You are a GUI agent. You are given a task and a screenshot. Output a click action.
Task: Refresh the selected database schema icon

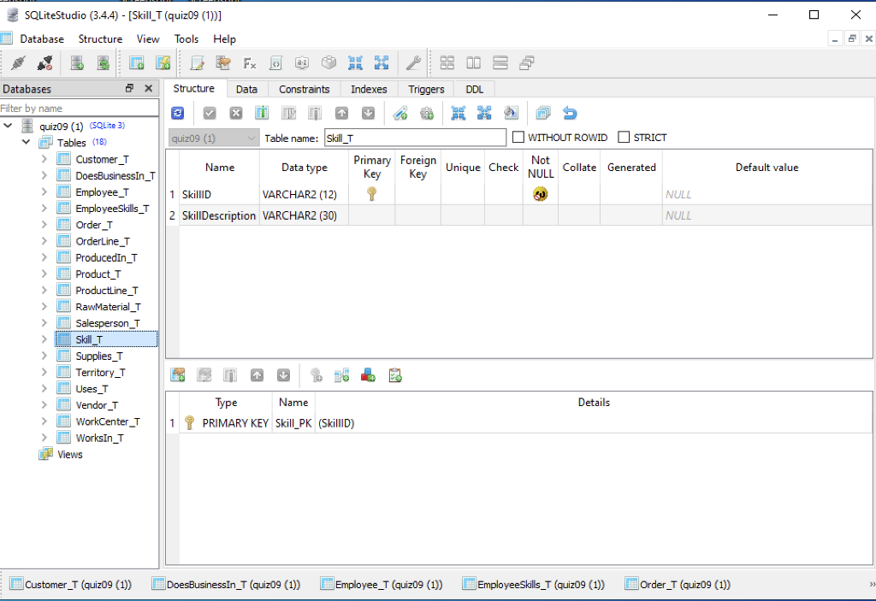point(104,63)
